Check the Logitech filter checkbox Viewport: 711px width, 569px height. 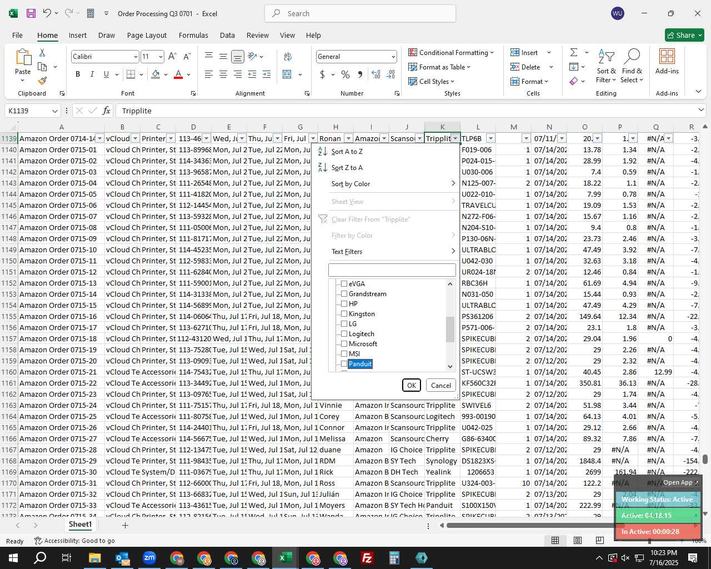coord(344,334)
